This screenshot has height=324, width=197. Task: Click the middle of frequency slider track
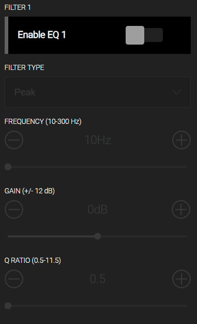pyautogui.click(x=98, y=167)
